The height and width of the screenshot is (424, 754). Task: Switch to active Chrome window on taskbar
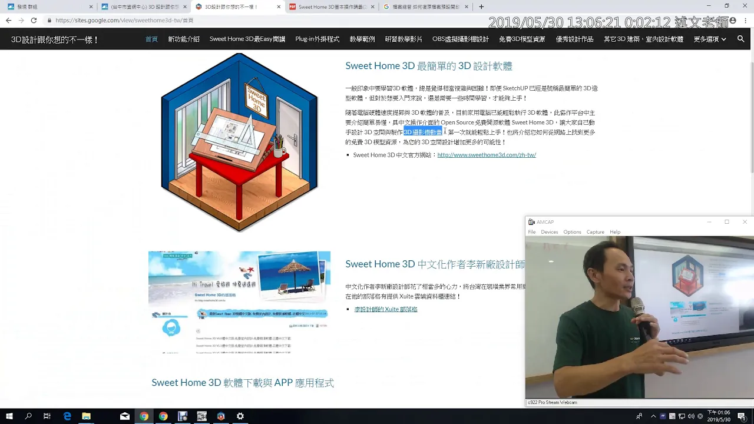[x=144, y=416]
